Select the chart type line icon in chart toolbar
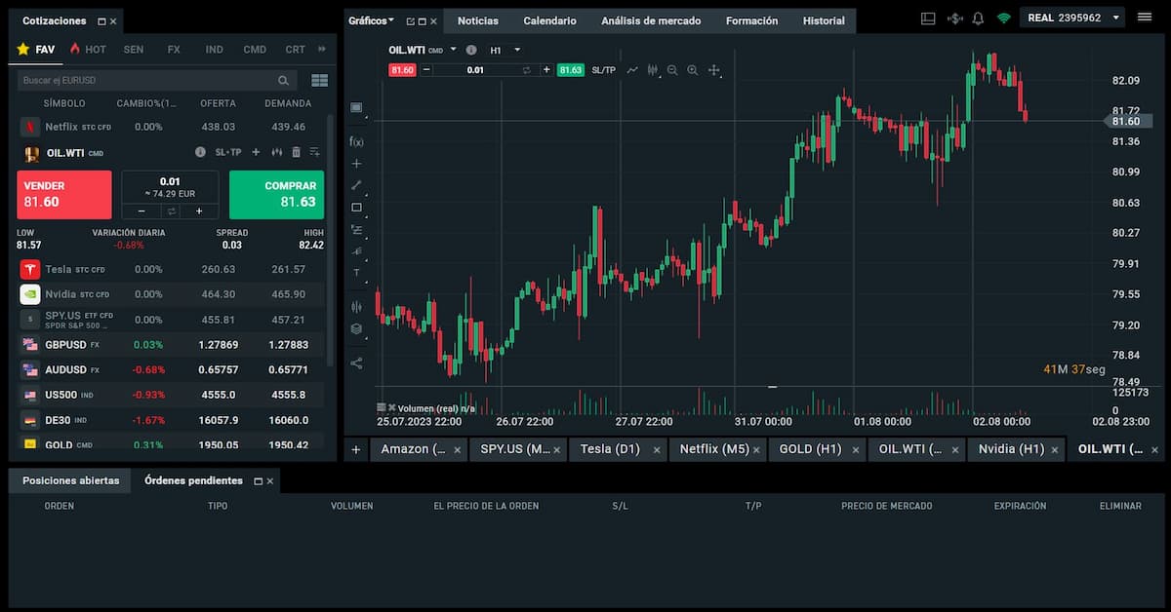Screen dimensions: 1171x612 [x=632, y=70]
